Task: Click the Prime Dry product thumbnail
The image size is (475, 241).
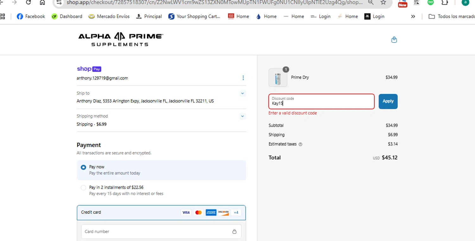Action: (x=278, y=78)
